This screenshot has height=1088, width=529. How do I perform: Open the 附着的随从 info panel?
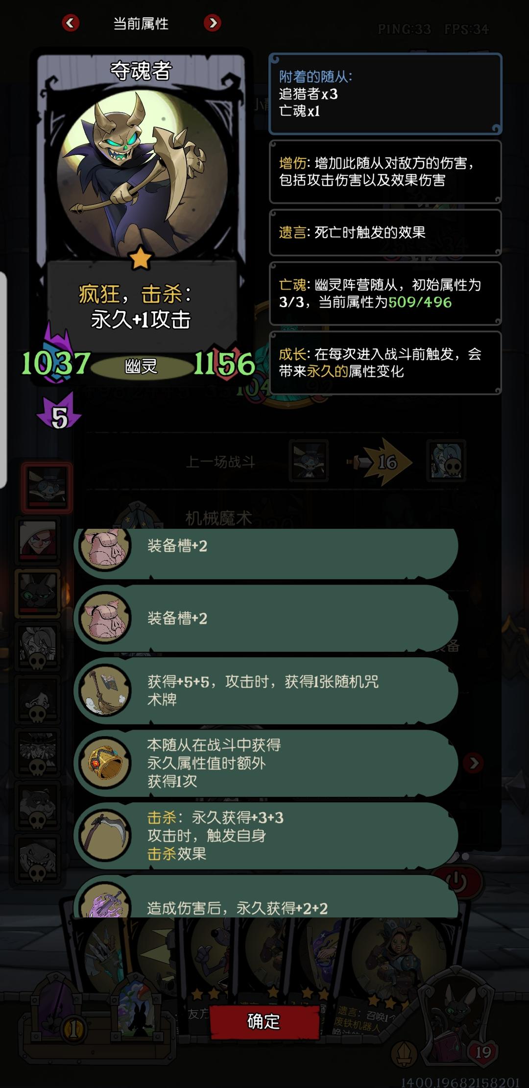pyautogui.click(x=385, y=94)
